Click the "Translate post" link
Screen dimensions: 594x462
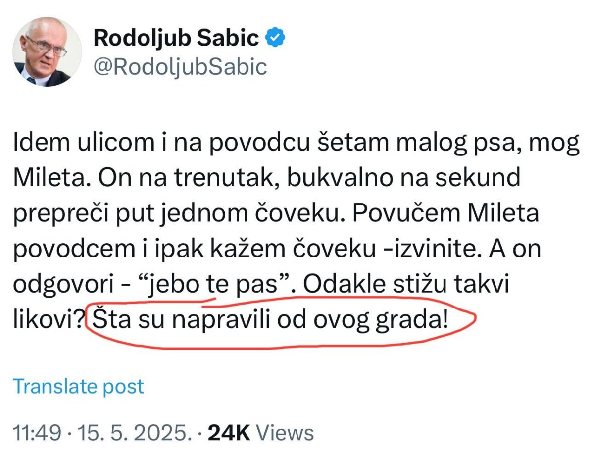tap(78, 386)
